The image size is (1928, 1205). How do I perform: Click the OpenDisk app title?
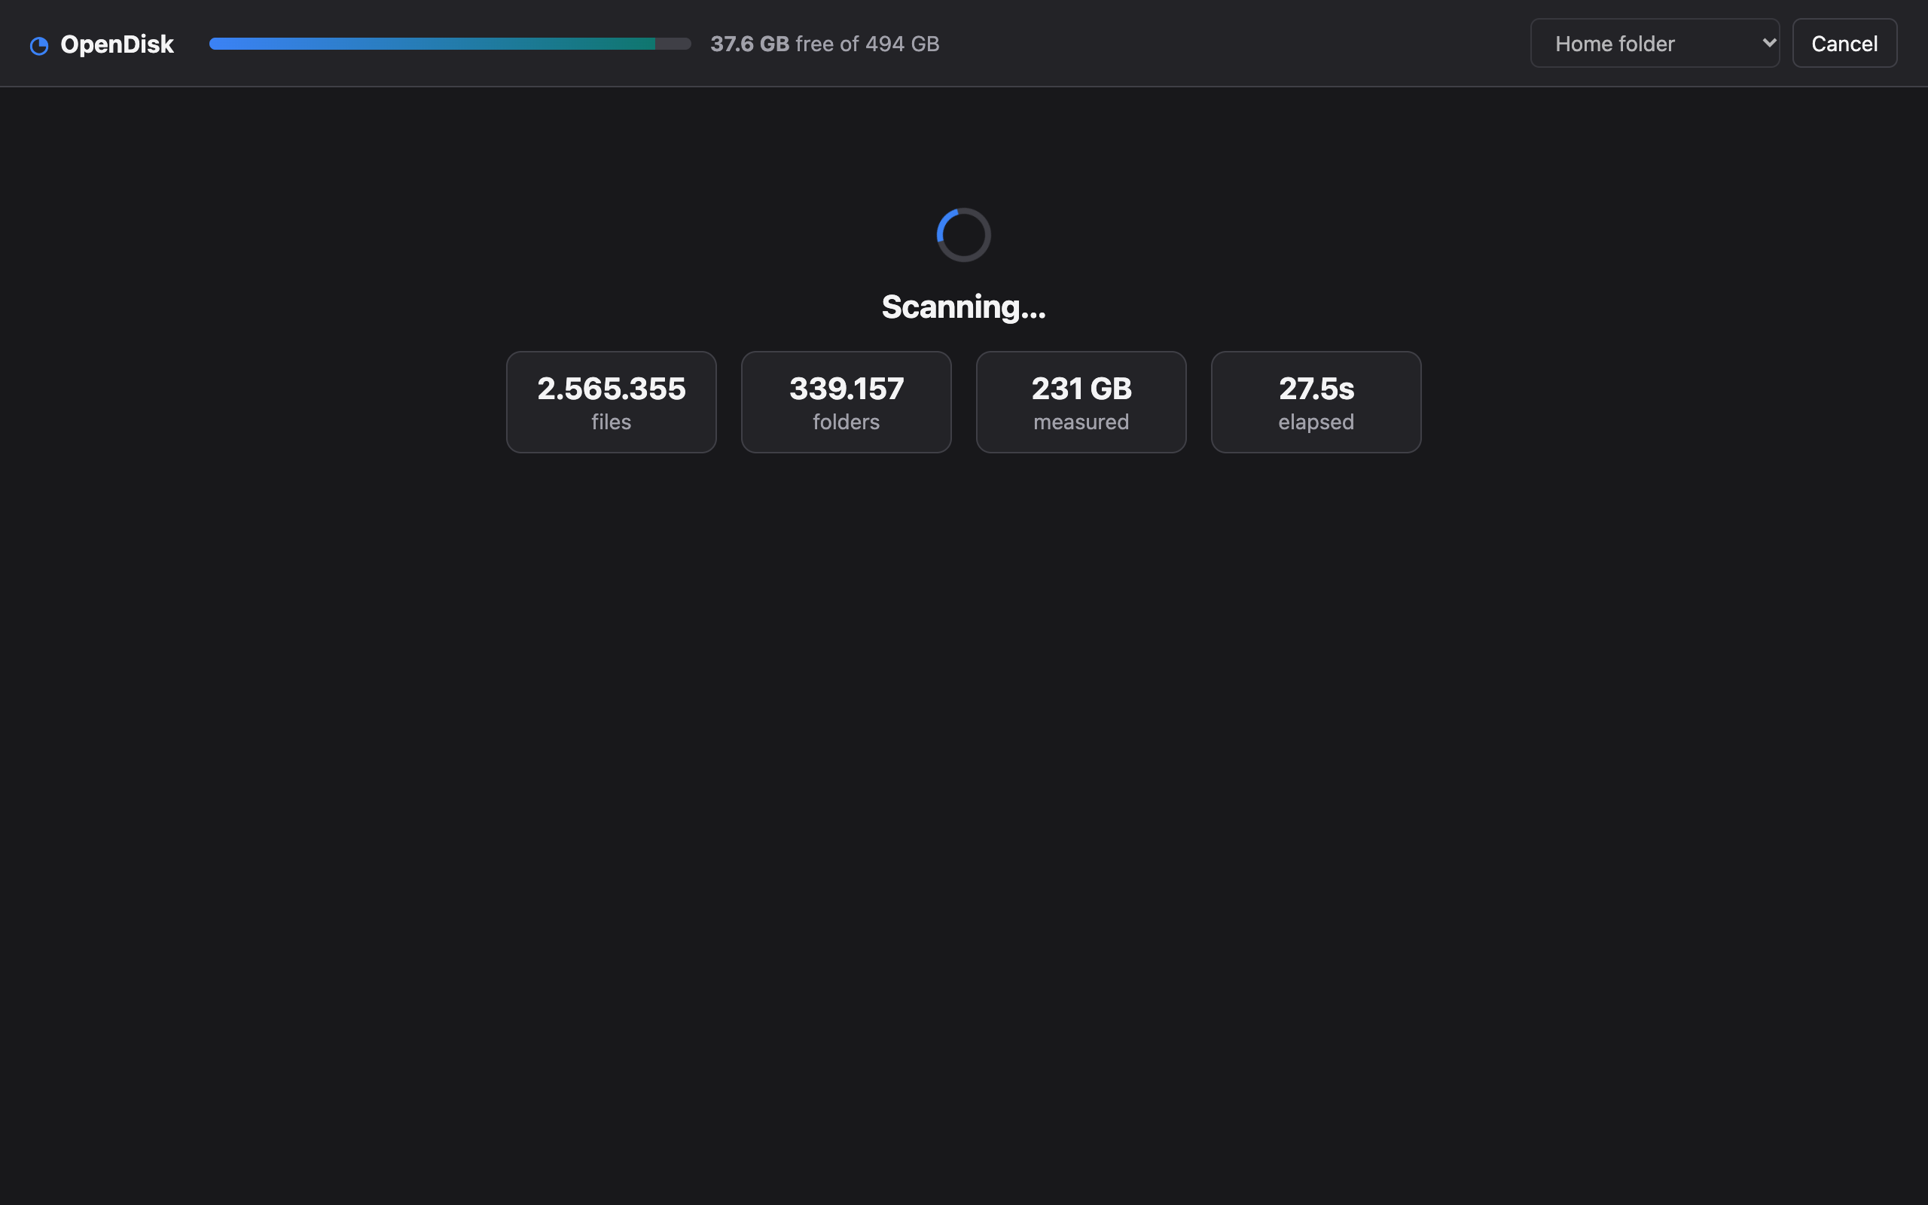pos(117,44)
